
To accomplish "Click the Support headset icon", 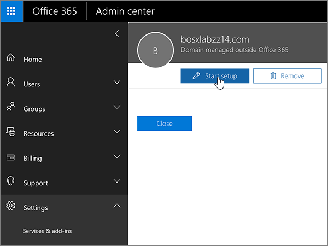I will (10, 183).
